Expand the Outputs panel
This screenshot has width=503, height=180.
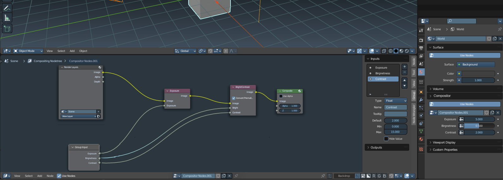[x=387, y=148]
